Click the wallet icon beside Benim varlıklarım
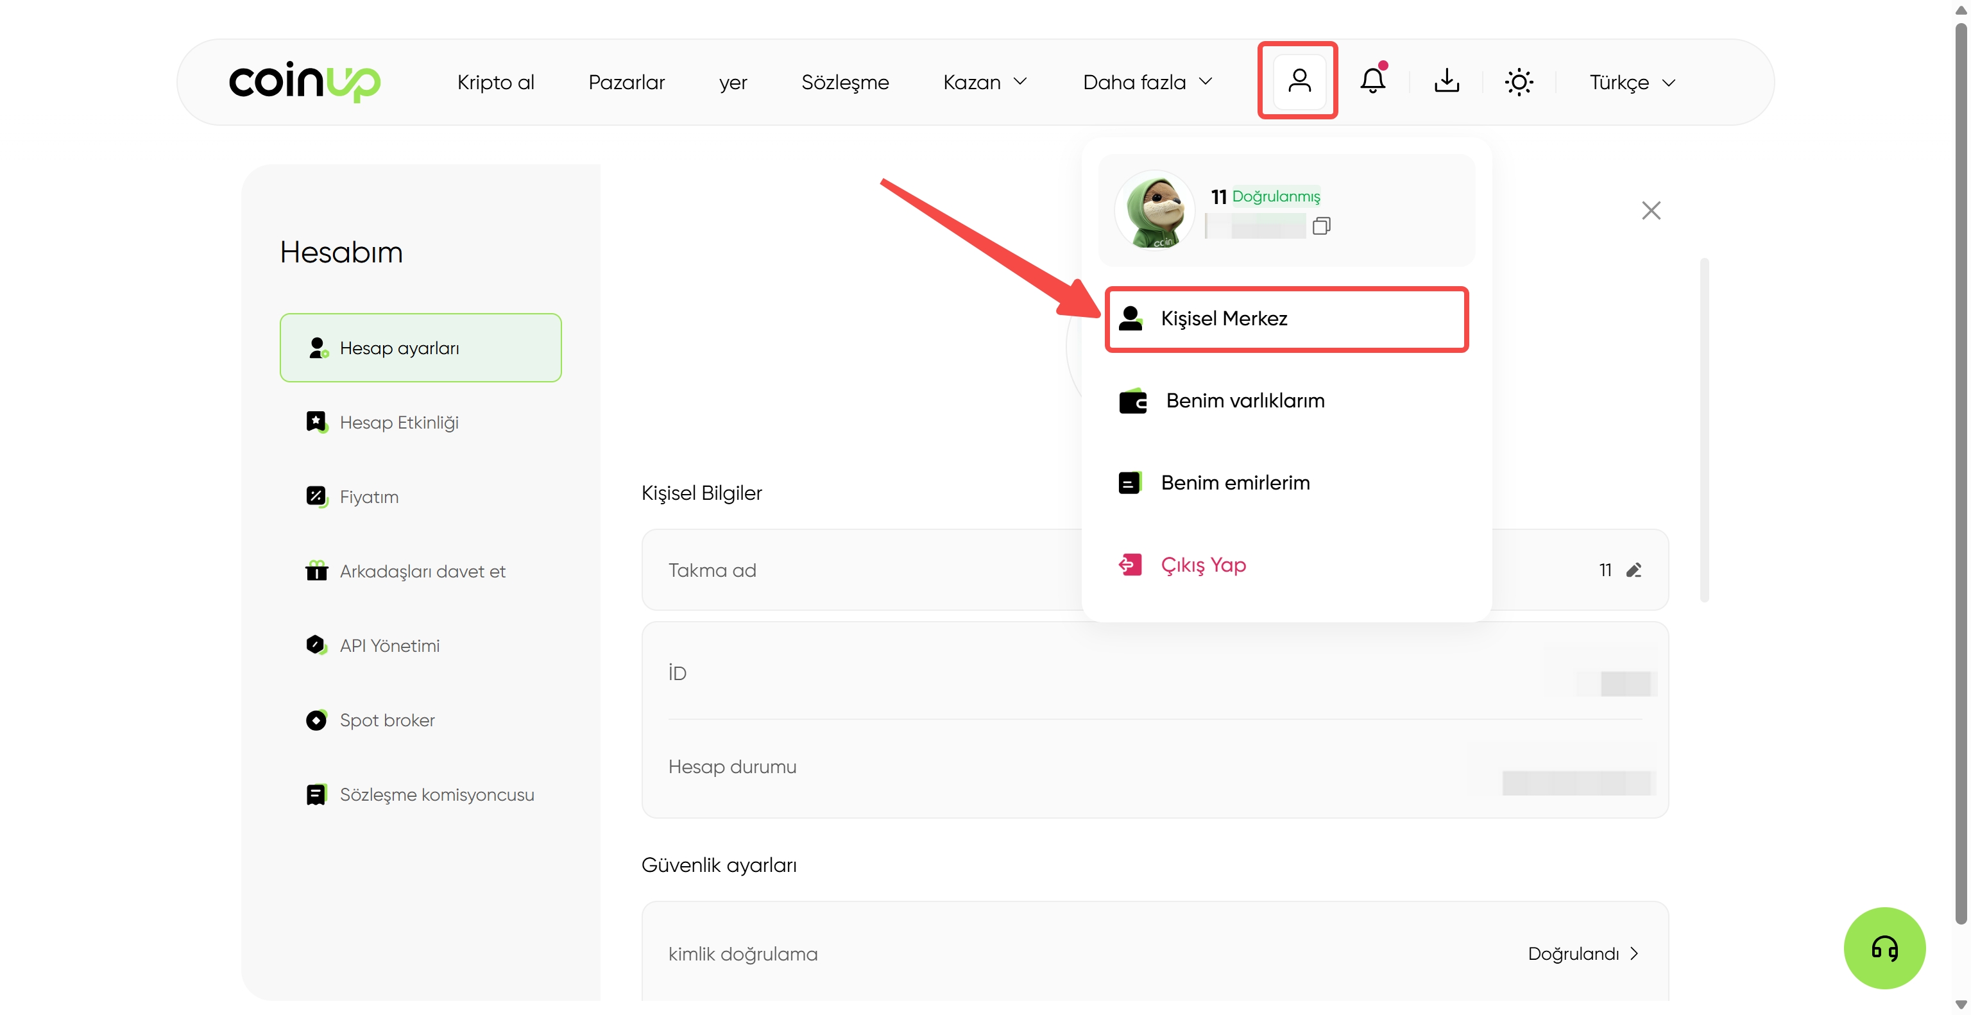The width and height of the screenshot is (1971, 1015). 1132,401
